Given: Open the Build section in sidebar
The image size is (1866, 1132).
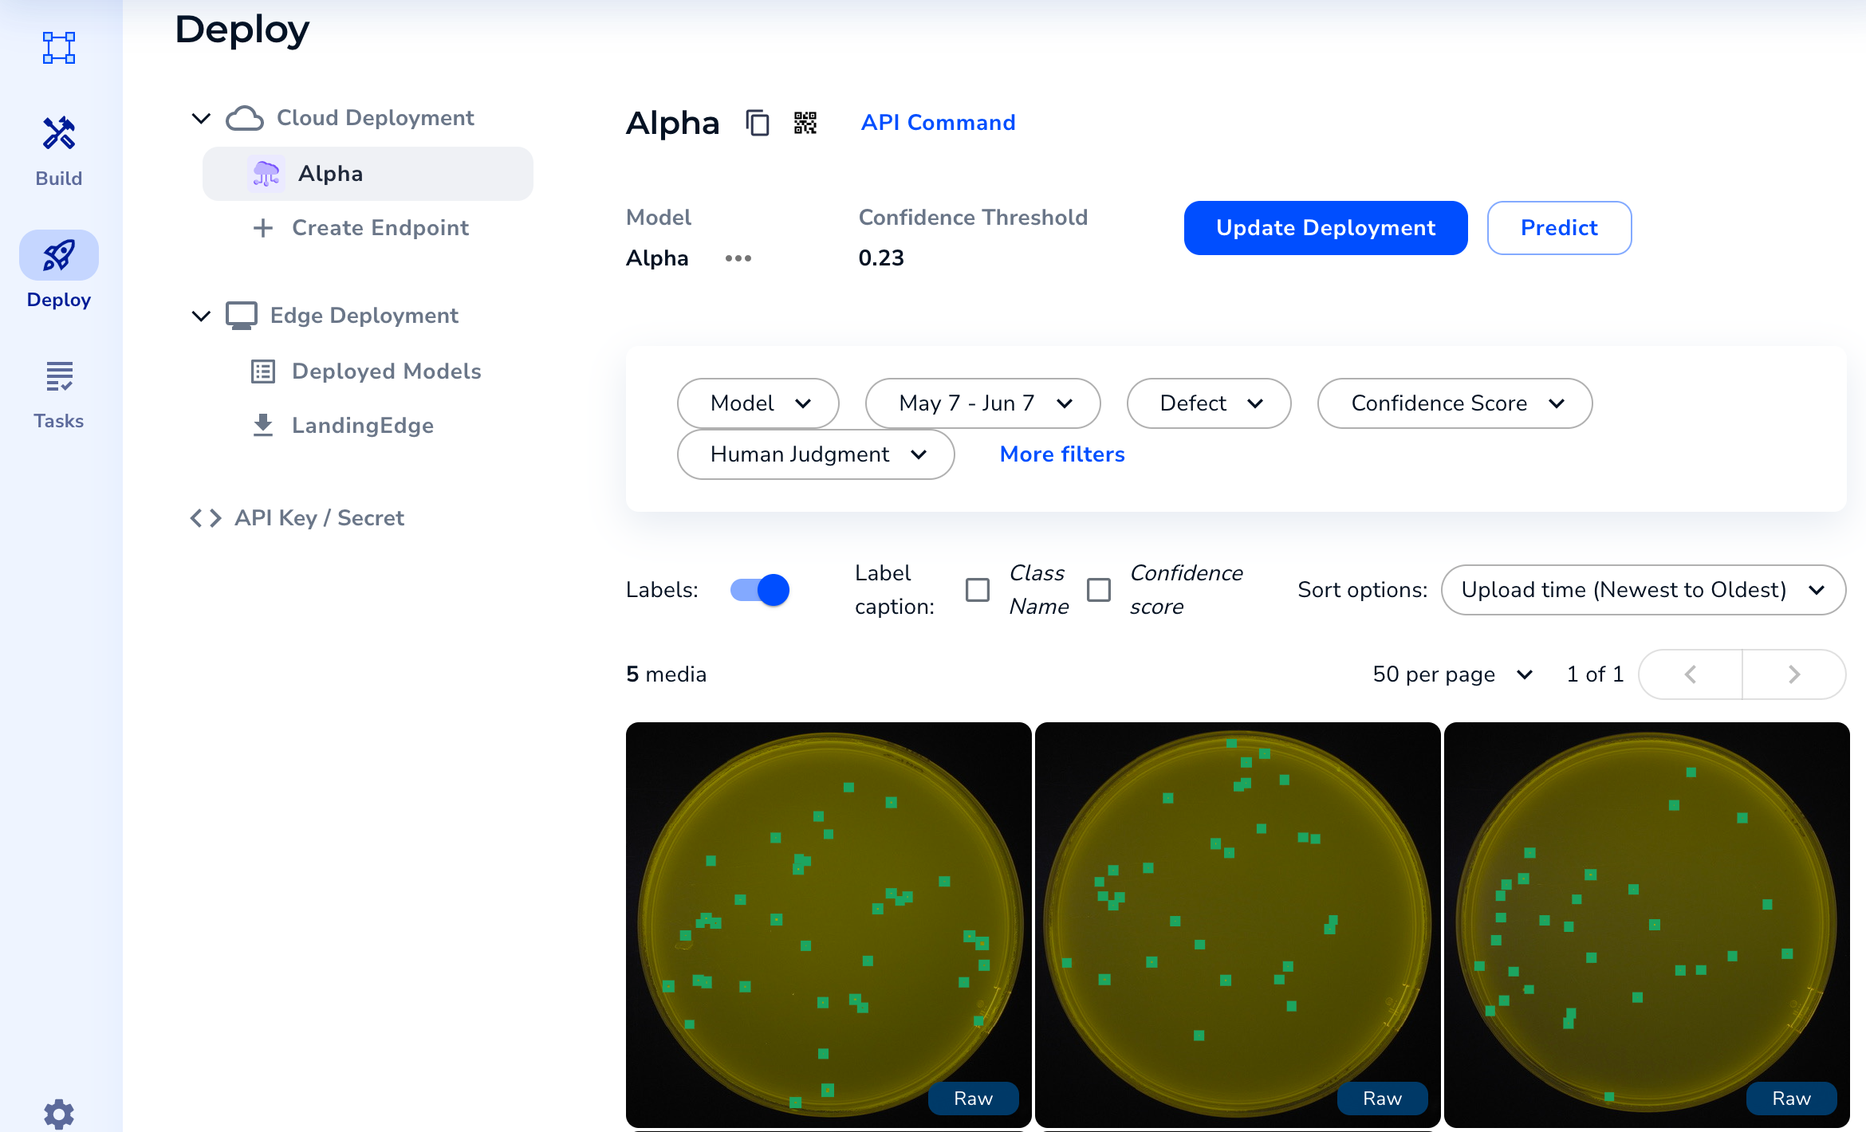Looking at the screenshot, I should [x=59, y=150].
